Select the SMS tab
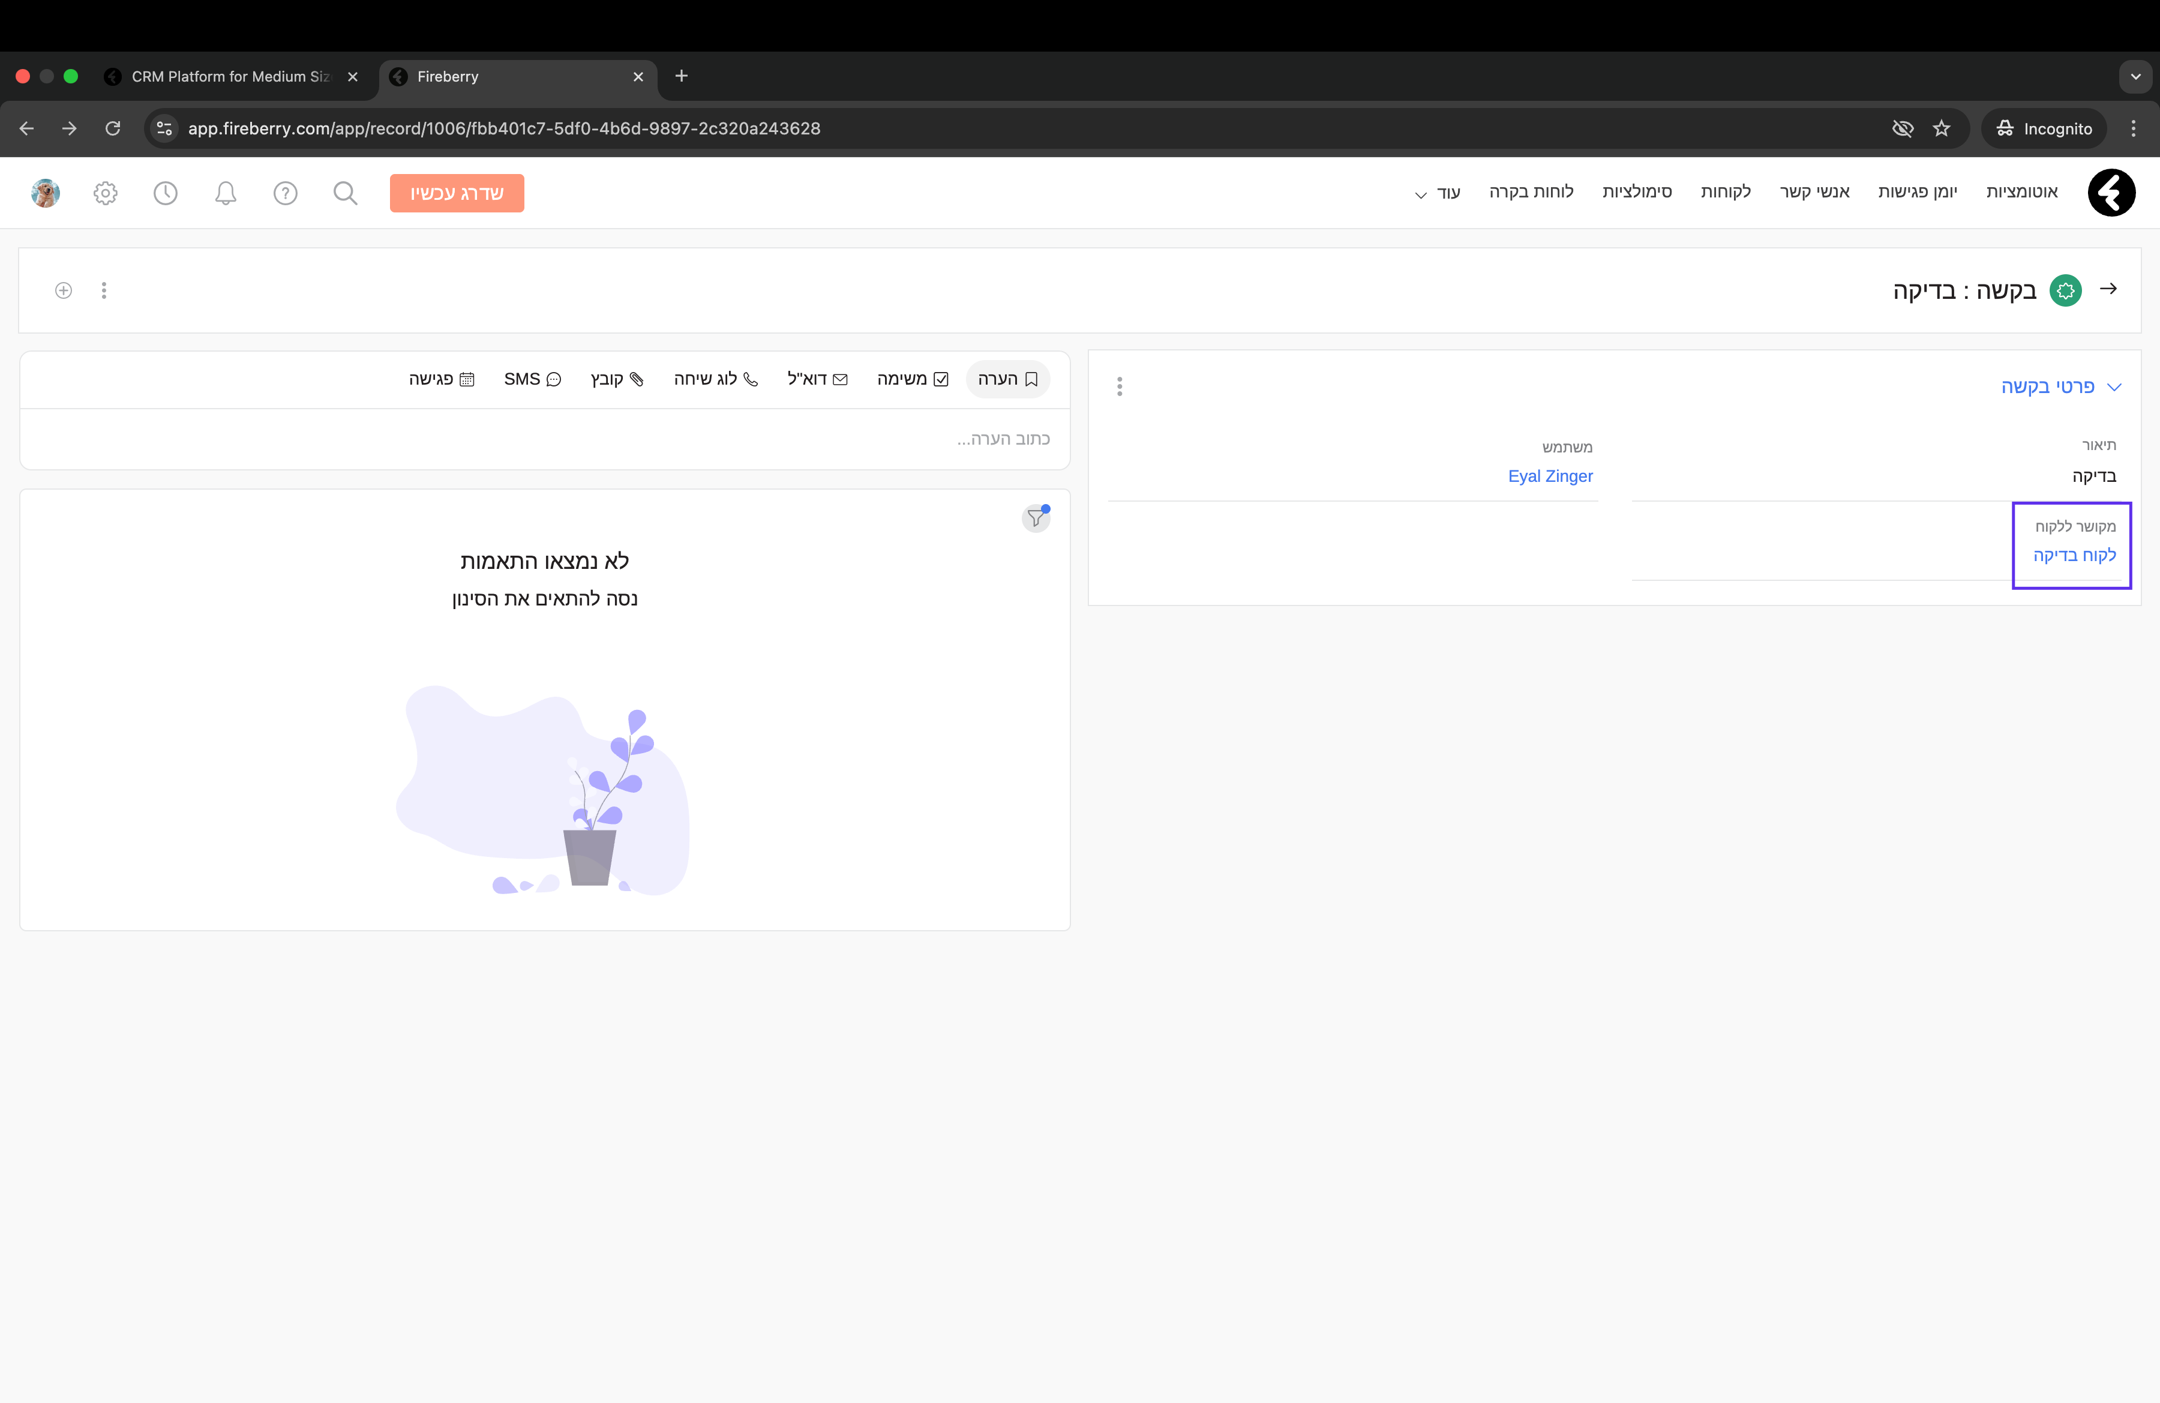The image size is (2160, 1403). pos(533,379)
